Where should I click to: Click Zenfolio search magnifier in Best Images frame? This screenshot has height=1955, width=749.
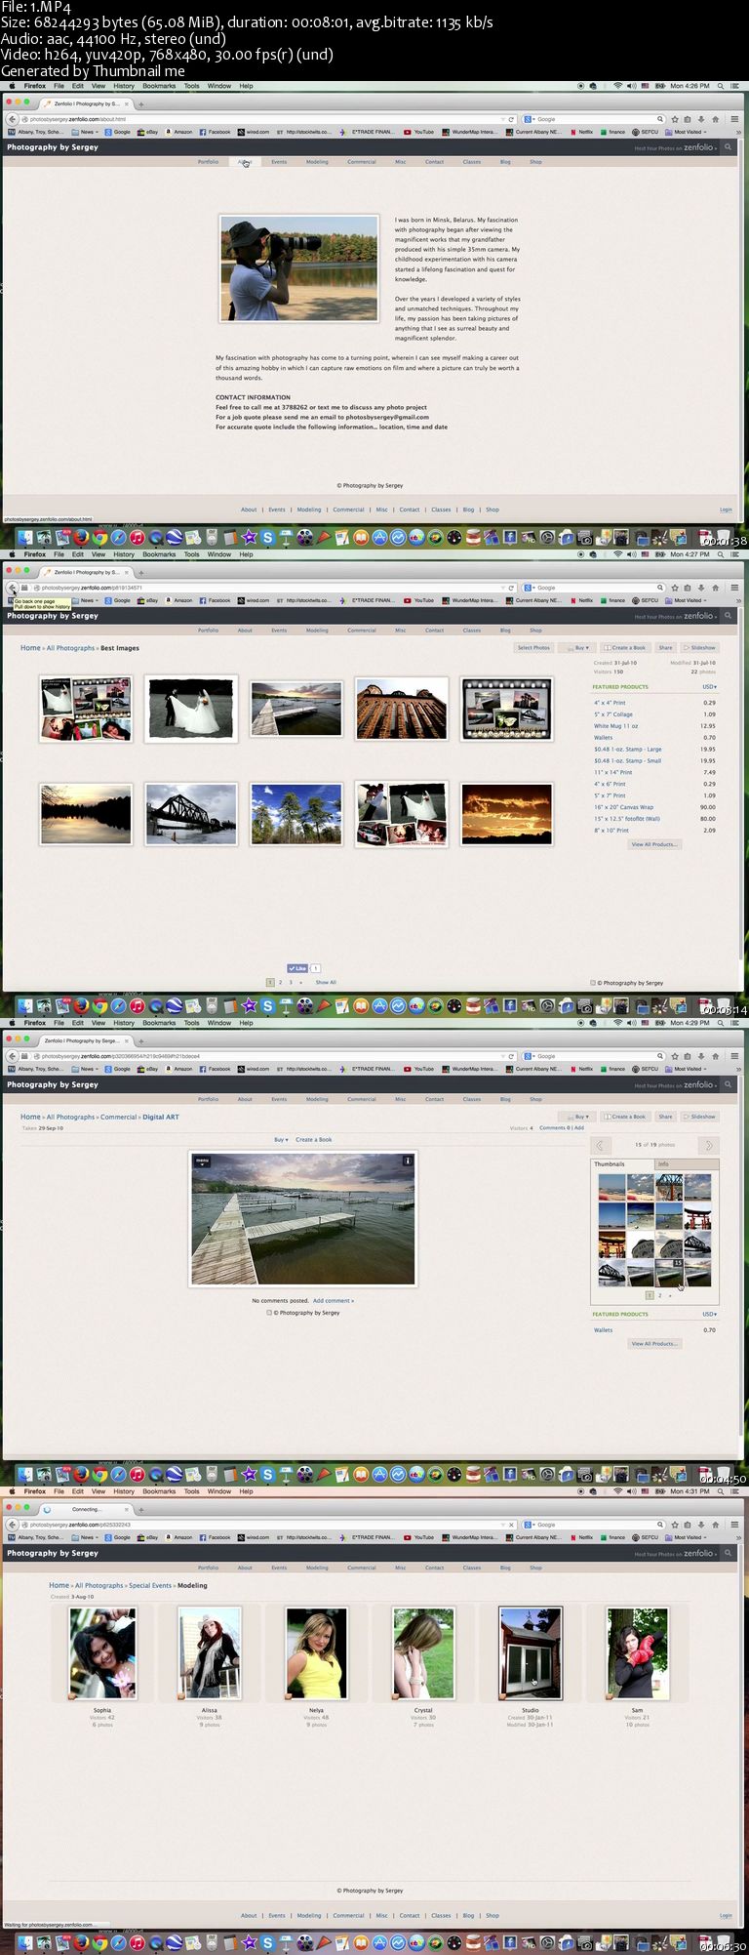[x=728, y=616]
